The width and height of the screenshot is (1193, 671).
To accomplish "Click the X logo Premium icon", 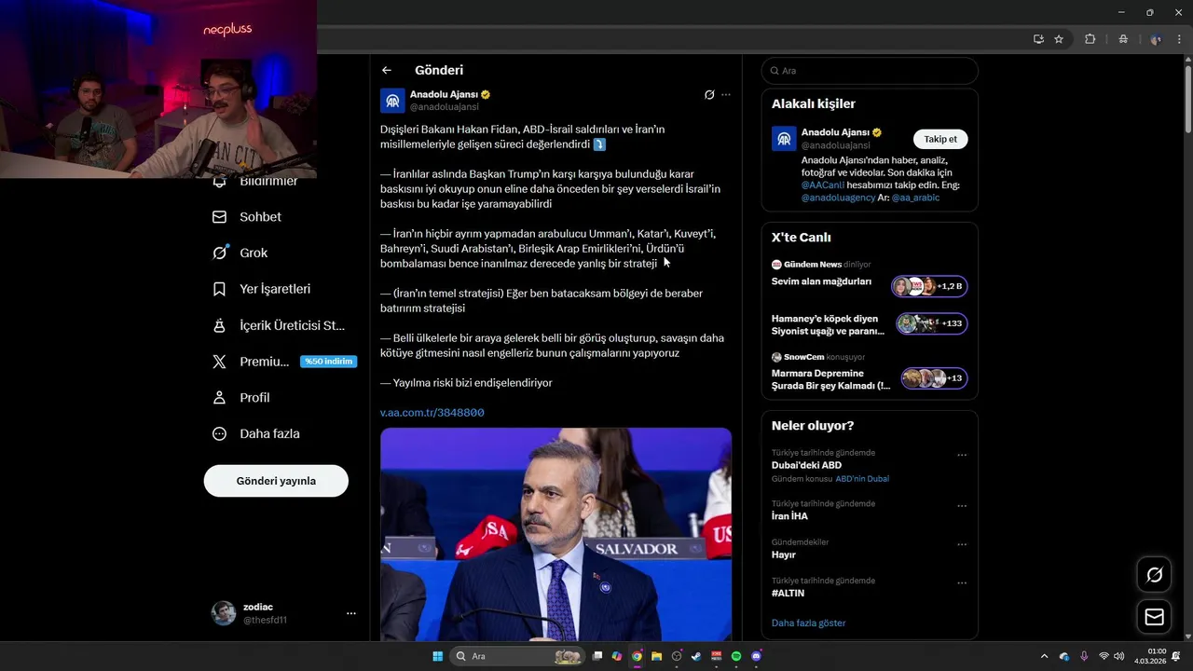I will pos(220,362).
